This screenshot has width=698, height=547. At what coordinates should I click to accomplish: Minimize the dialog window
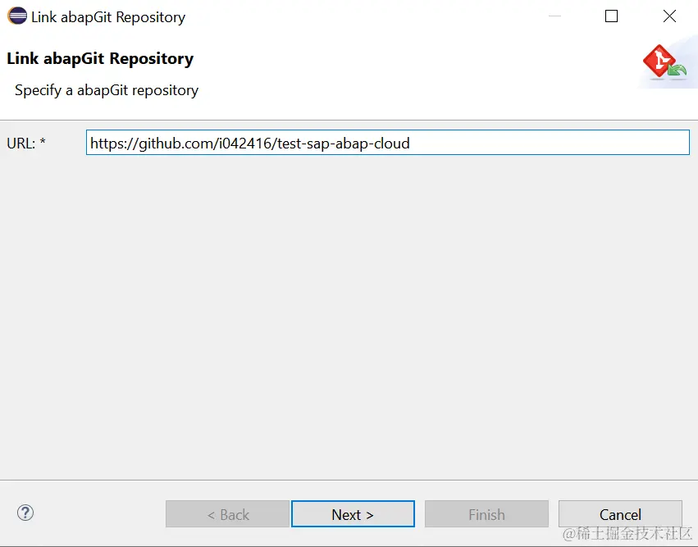click(554, 16)
